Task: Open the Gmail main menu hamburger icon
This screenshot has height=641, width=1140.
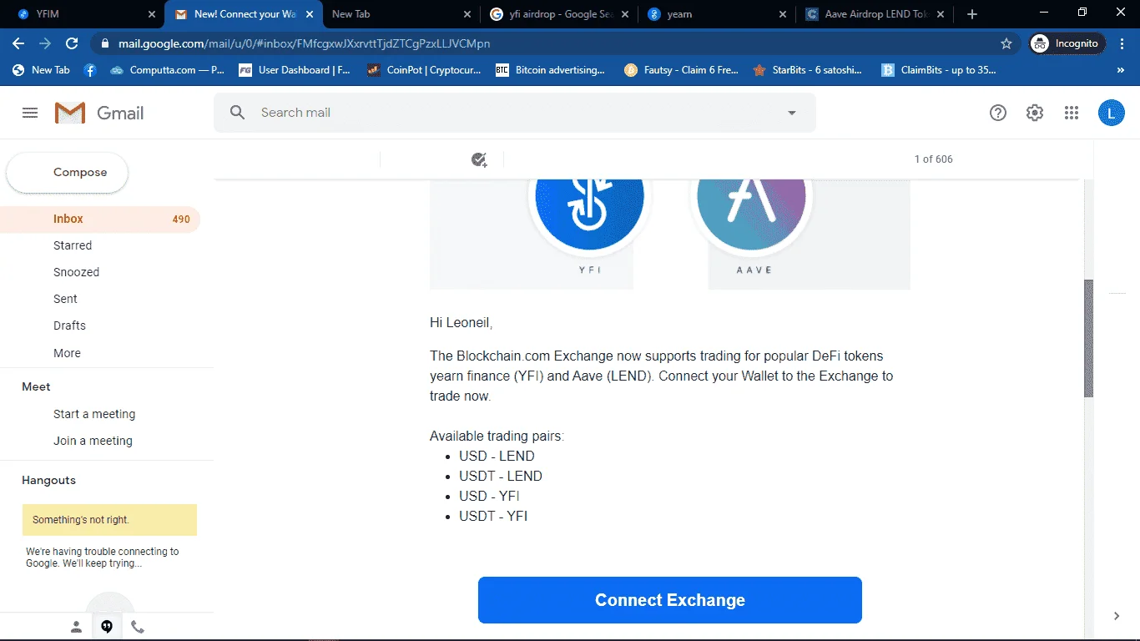Action: coord(30,113)
